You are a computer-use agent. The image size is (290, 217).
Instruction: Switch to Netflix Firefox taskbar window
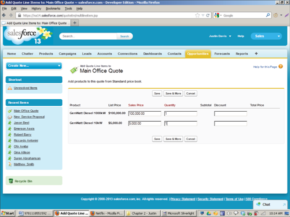point(106,213)
